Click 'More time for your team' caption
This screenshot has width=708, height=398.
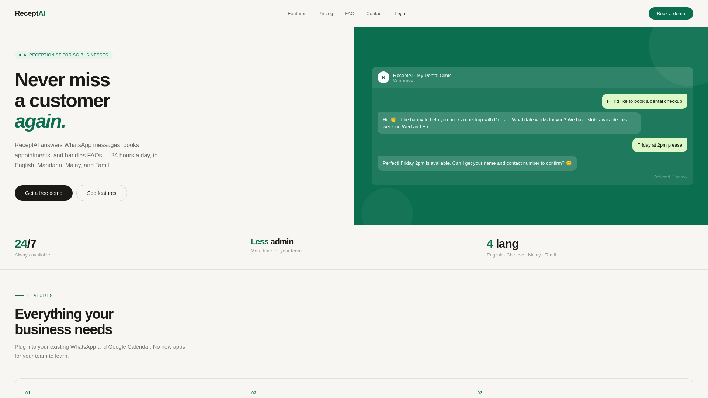tap(276, 251)
